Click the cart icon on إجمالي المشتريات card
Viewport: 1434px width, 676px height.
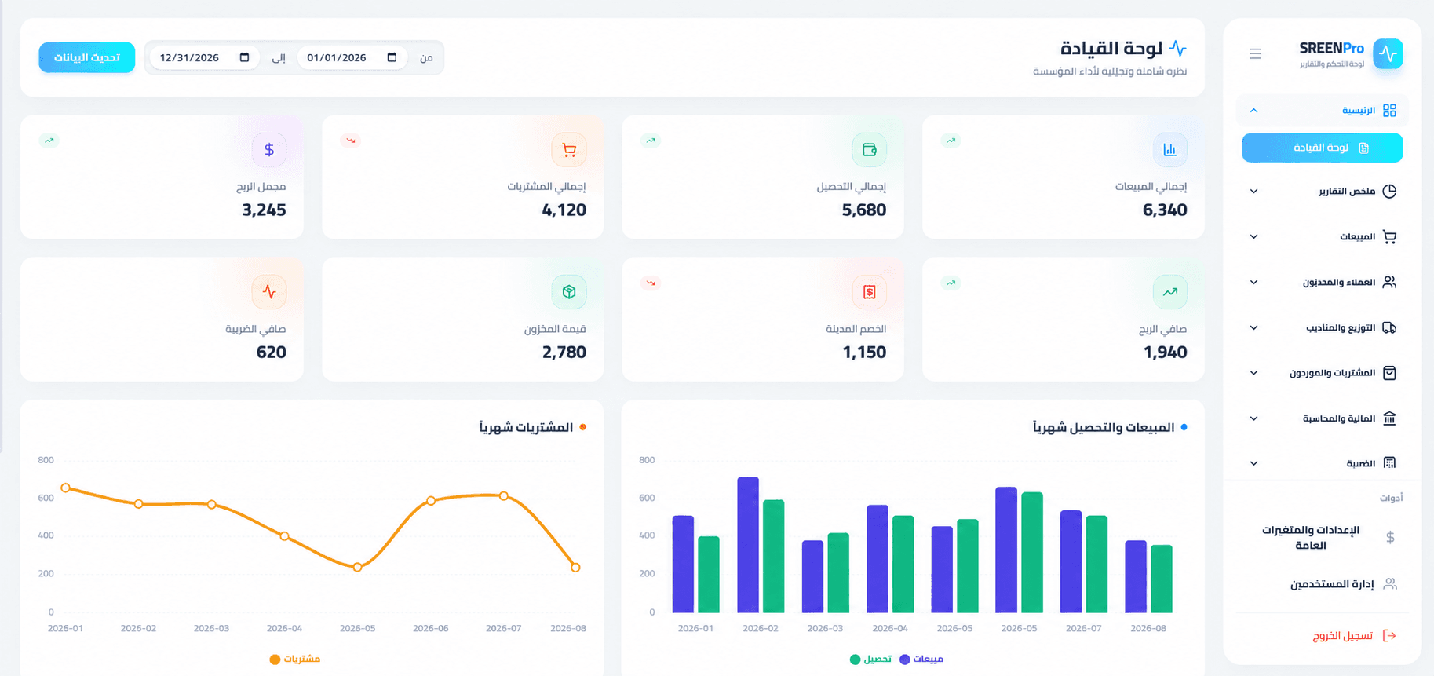coord(569,149)
